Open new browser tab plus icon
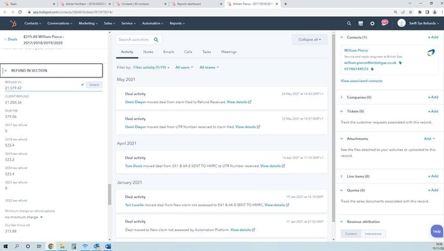This screenshot has width=444, height=251. tap(285, 4)
